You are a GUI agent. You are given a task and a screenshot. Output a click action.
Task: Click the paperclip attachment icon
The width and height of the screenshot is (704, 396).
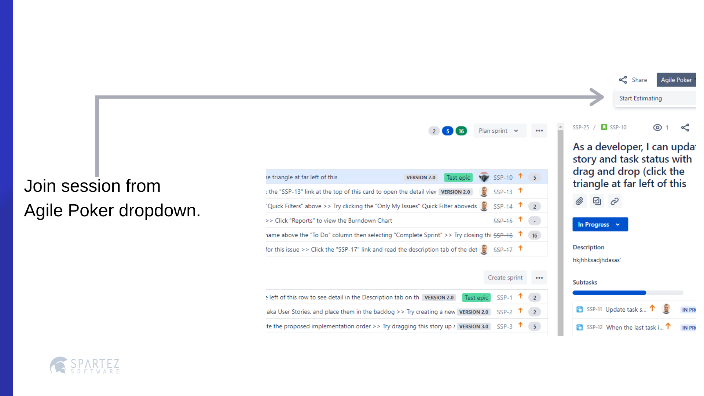[579, 201]
